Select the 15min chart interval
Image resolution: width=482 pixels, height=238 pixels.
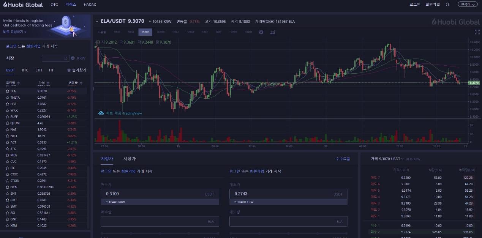(145, 32)
